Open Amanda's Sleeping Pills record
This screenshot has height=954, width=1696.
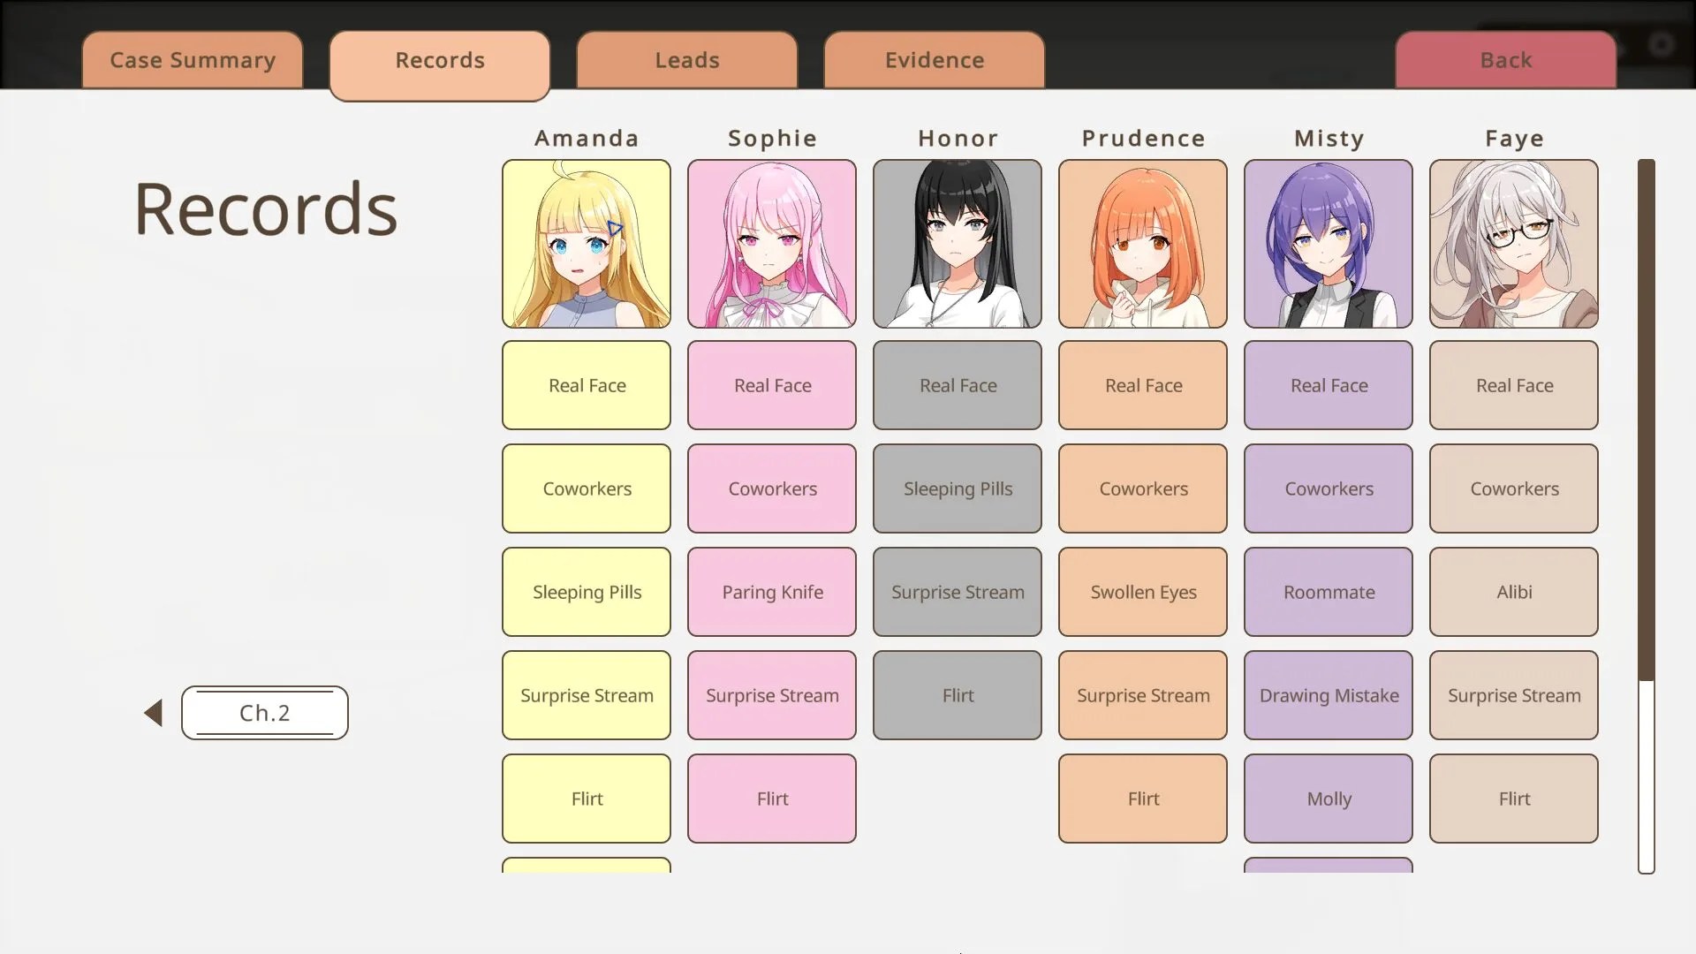pyautogui.click(x=587, y=592)
